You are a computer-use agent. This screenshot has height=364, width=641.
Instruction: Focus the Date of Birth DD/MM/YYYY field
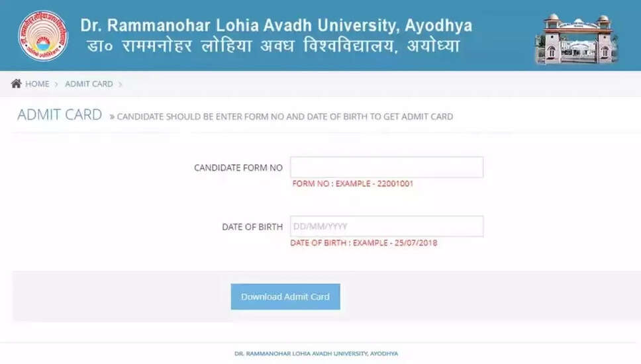coord(387,226)
